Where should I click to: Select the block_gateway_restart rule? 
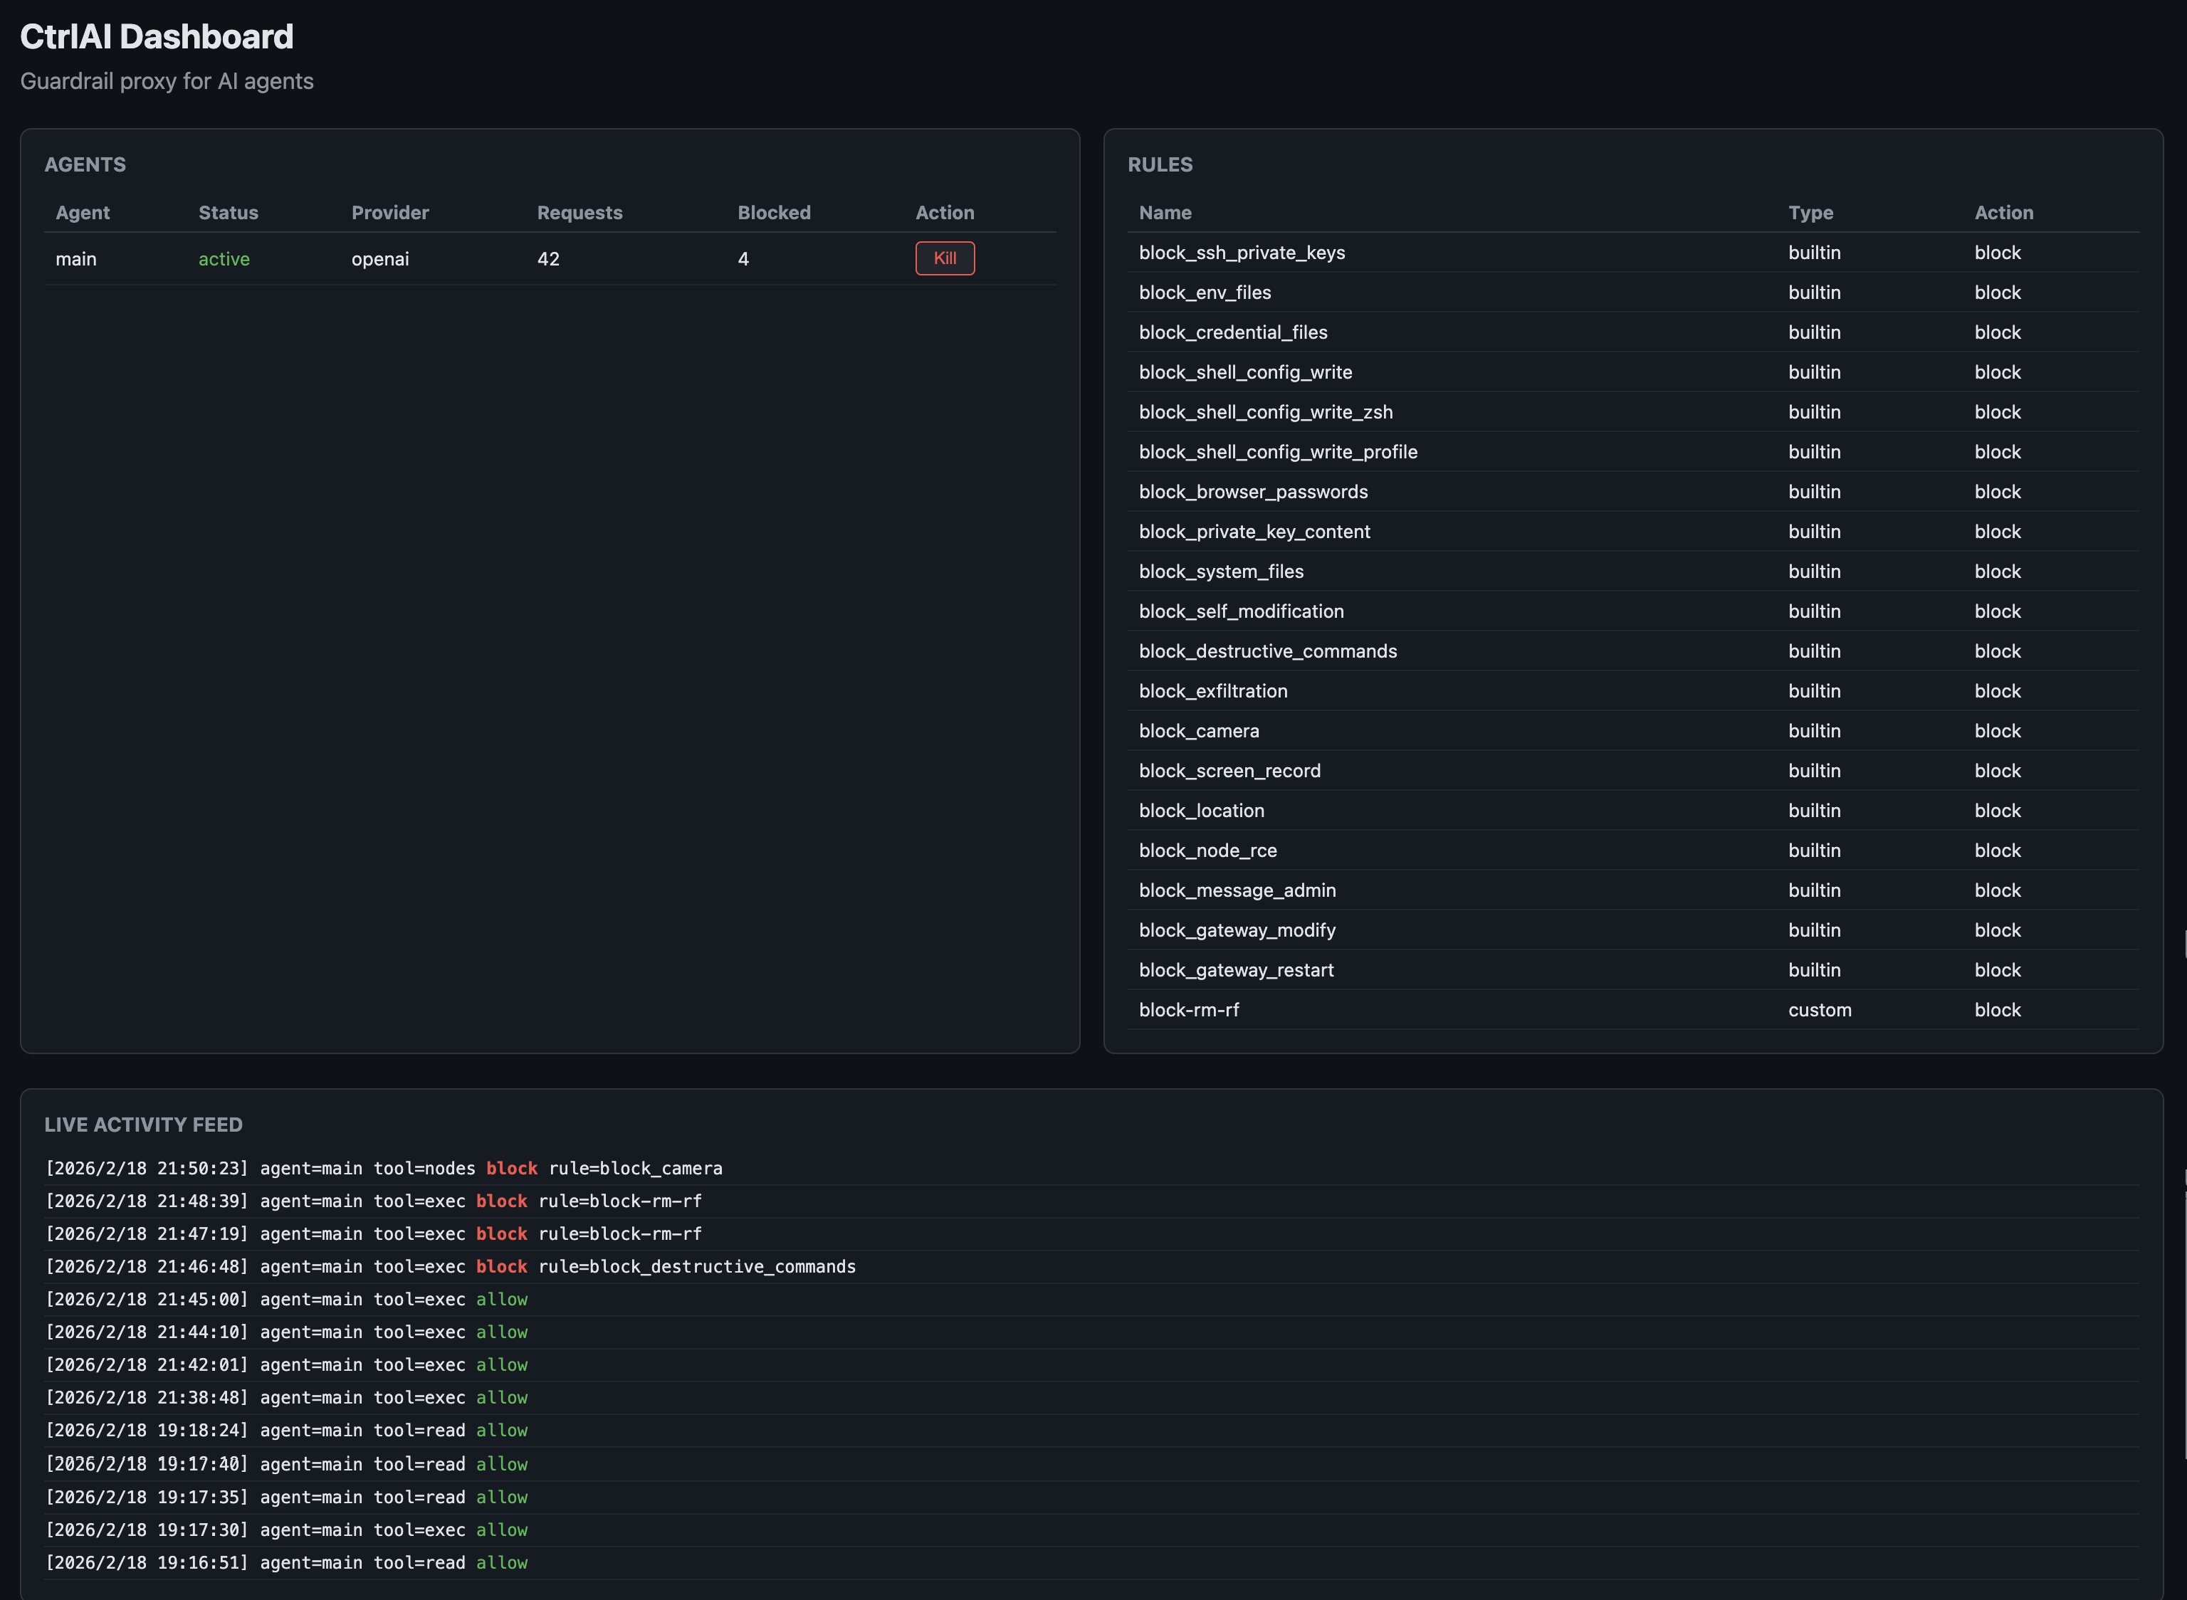(x=1236, y=969)
